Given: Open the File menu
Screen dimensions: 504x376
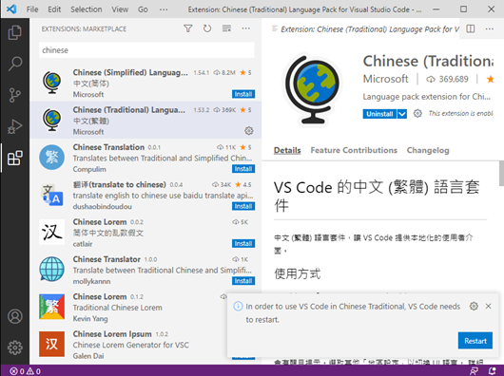Looking at the screenshot, I should tap(32, 9).
